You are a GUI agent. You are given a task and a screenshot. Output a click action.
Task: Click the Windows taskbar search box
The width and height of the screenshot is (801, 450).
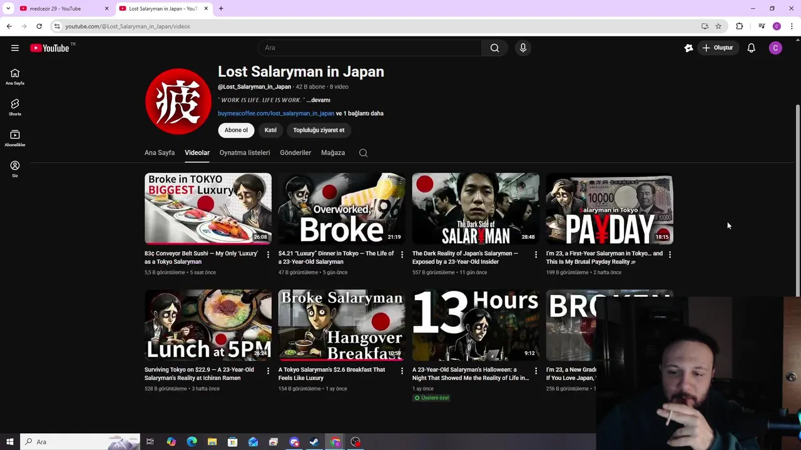pos(80,442)
